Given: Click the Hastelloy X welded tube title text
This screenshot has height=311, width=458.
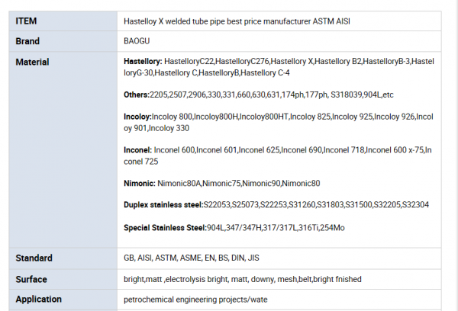Looking at the screenshot, I should (249, 21).
